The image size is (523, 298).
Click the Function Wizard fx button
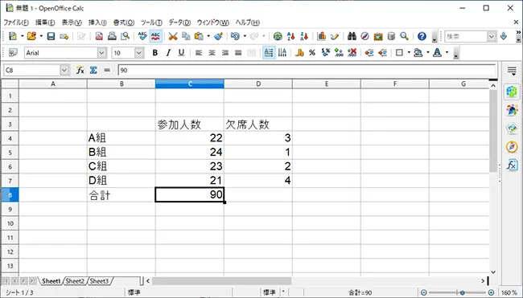tap(80, 70)
